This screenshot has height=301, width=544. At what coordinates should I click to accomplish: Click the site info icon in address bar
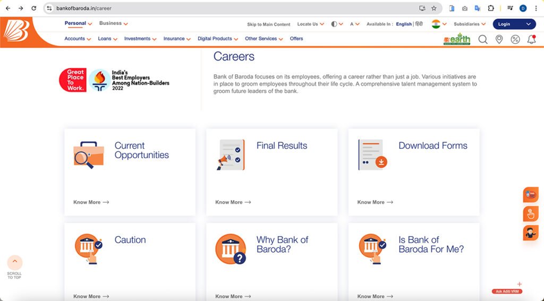(x=49, y=8)
